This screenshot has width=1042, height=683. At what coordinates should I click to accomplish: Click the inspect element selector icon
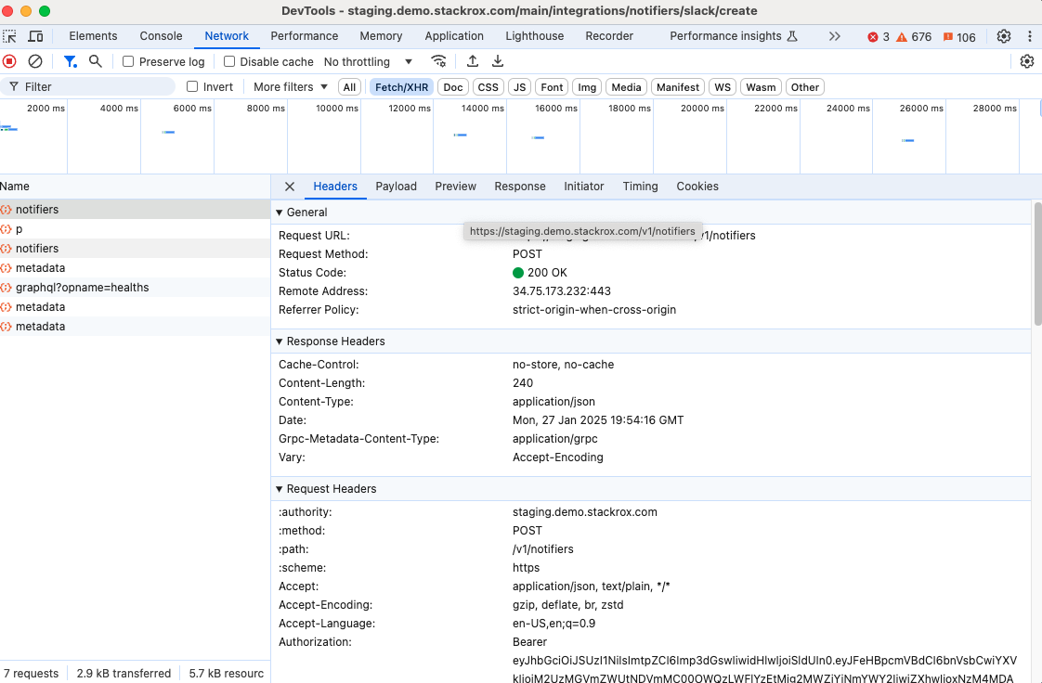point(10,36)
